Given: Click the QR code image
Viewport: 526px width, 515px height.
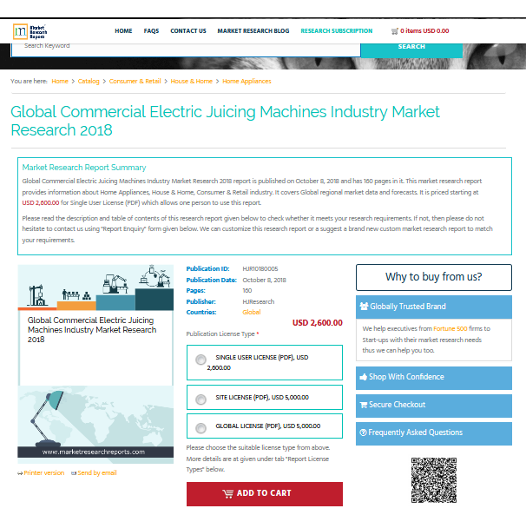Looking at the screenshot, I should point(434,480).
